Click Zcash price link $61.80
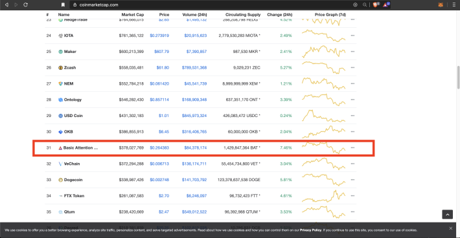Image resolution: width=460 pixels, height=238 pixels. (163, 68)
